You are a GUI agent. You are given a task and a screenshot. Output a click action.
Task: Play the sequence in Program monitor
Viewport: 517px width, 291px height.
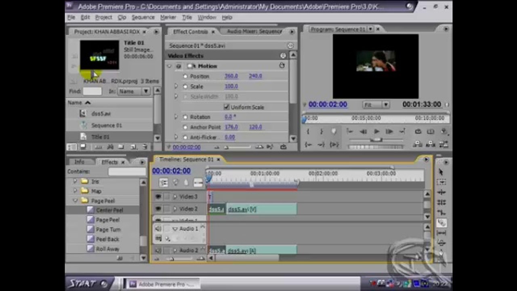click(x=376, y=131)
